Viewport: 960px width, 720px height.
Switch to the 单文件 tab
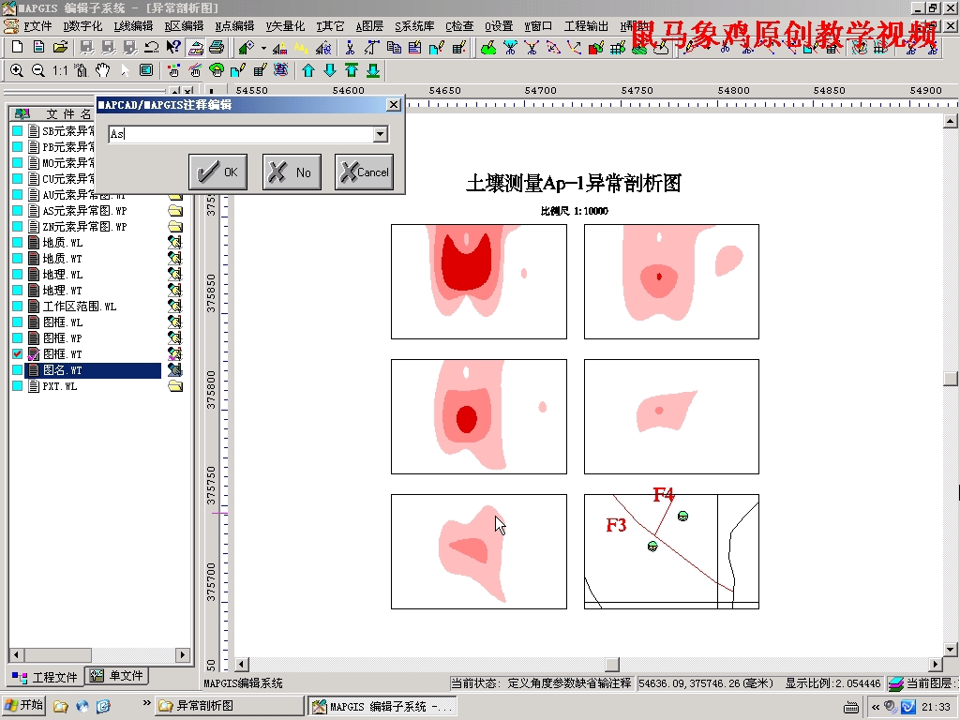click(x=116, y=676)
